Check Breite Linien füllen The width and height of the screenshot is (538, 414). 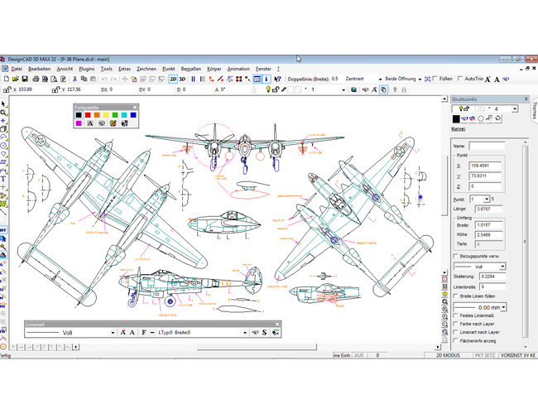pyautogui.click(x=456, y=296)
